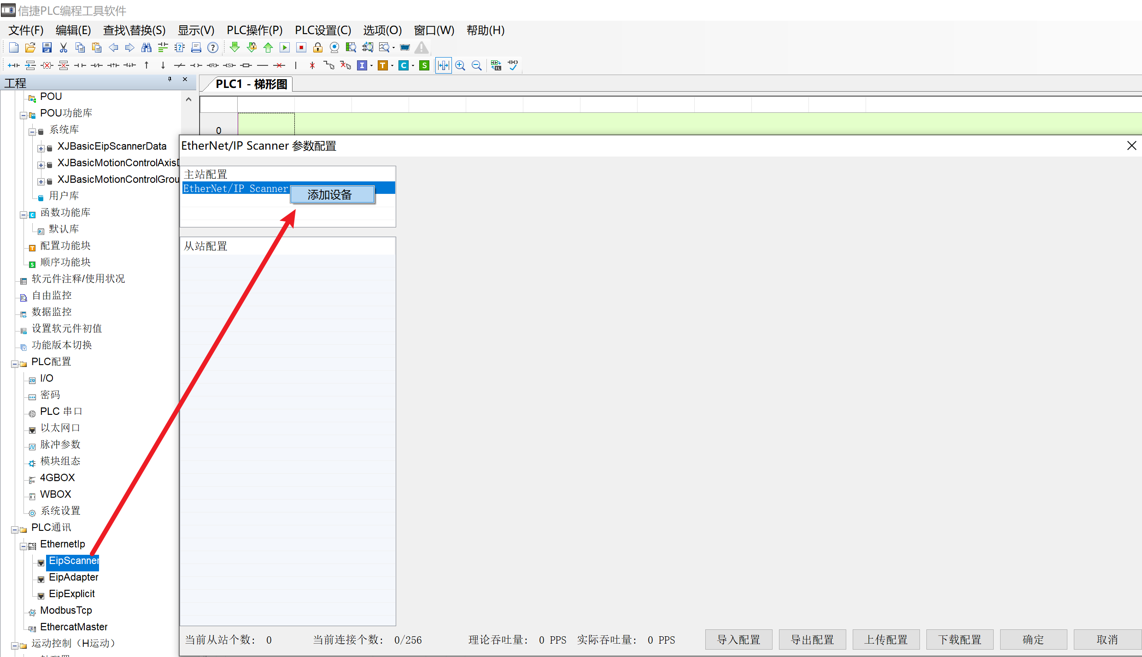1142x657 pixels.
Task: Close the 工程 panel
Action: 185,79
